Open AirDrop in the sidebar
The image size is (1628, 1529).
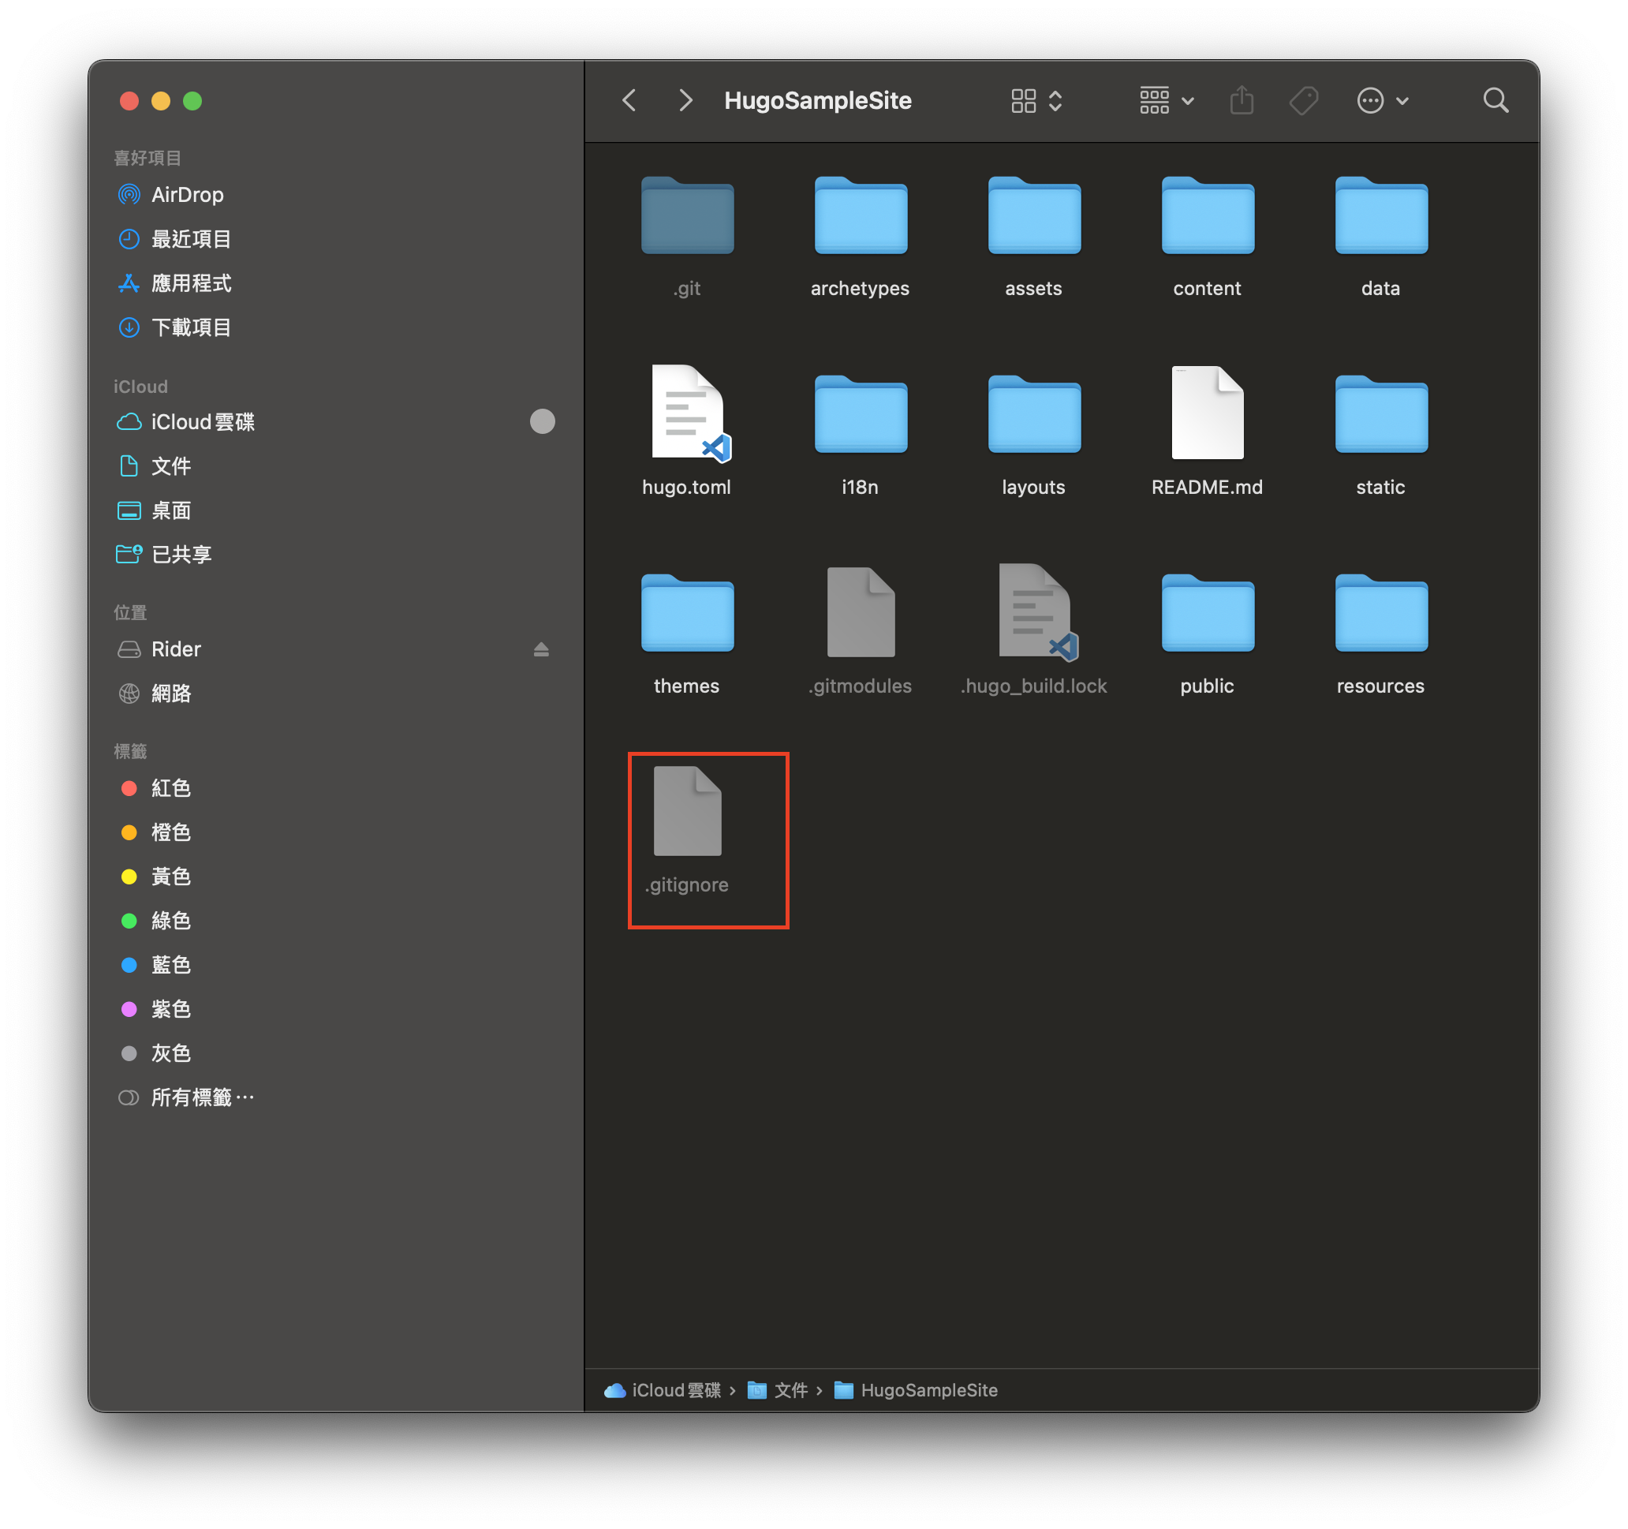[x=336, y=195]
